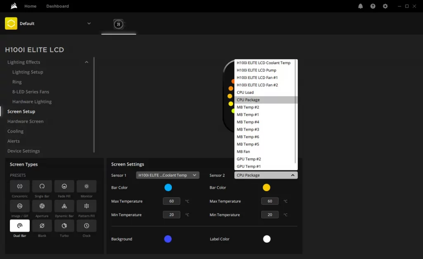The image size is (423, 259).
Task: Open the Screen Setup page
Action: [21, 112]
